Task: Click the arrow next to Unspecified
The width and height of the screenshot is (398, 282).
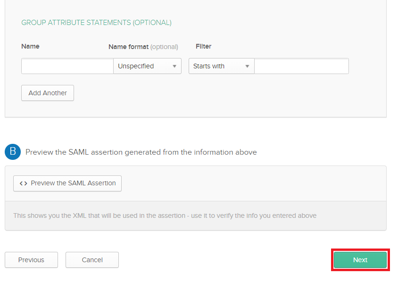Action: coord(174,66)
